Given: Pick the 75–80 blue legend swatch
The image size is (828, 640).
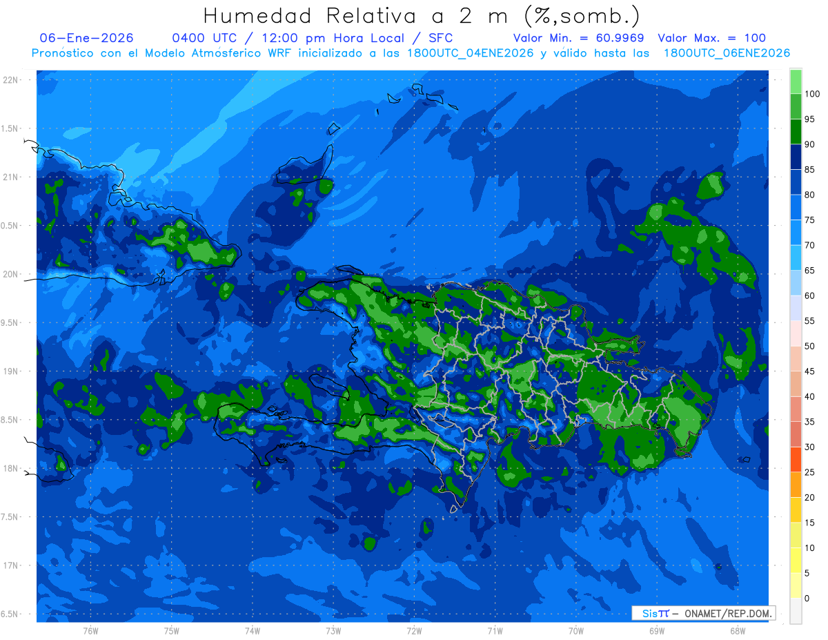Looking at the screenshot, I should (x=796, y=207).
